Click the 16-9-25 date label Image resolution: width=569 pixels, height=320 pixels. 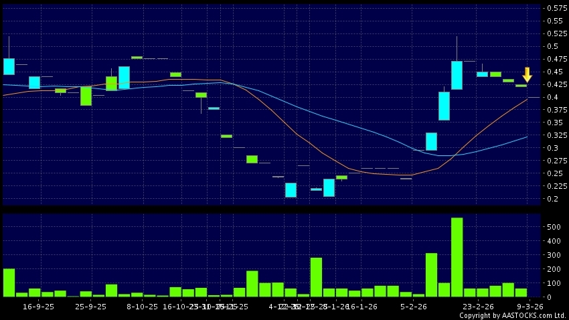(x=37, y=307)
